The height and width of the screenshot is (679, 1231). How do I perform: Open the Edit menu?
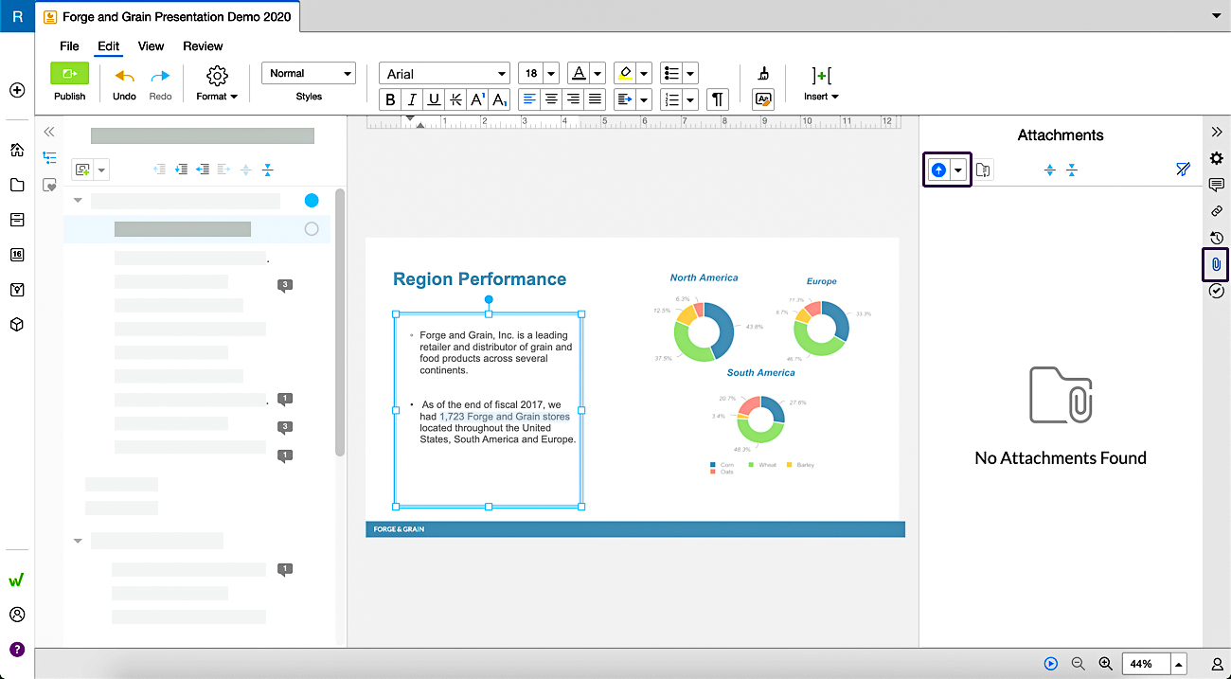[108, 45]
